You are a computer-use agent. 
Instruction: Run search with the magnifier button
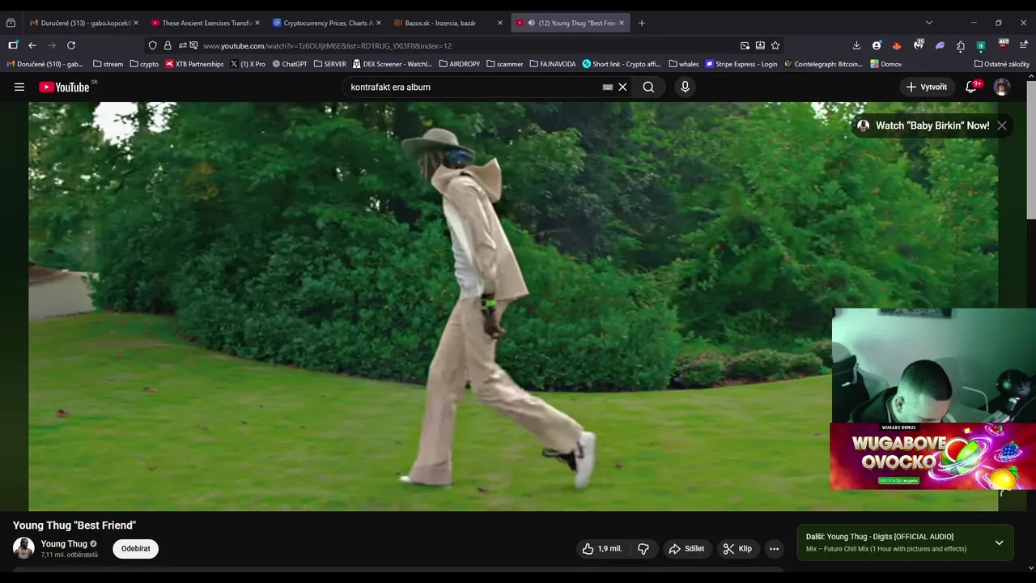[648, 87]
